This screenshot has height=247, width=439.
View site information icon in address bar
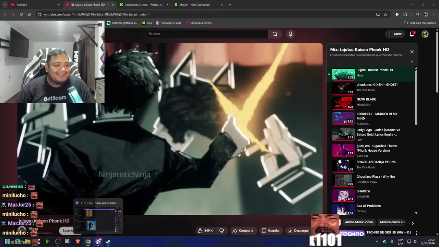(39, 14)
